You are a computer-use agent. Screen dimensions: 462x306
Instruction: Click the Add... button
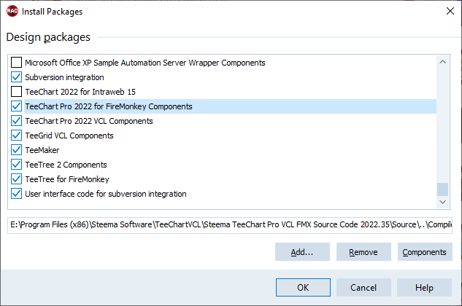[302, 252]
